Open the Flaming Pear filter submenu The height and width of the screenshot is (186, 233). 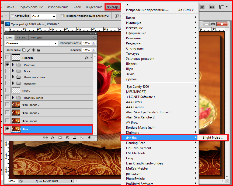tap(160, 143)
